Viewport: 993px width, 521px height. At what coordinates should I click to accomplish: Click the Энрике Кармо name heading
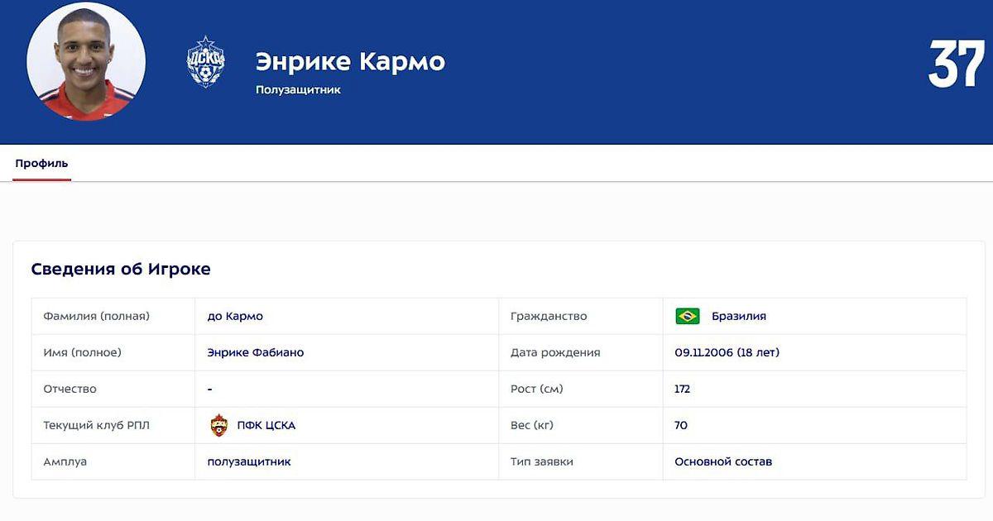(350, 61)
